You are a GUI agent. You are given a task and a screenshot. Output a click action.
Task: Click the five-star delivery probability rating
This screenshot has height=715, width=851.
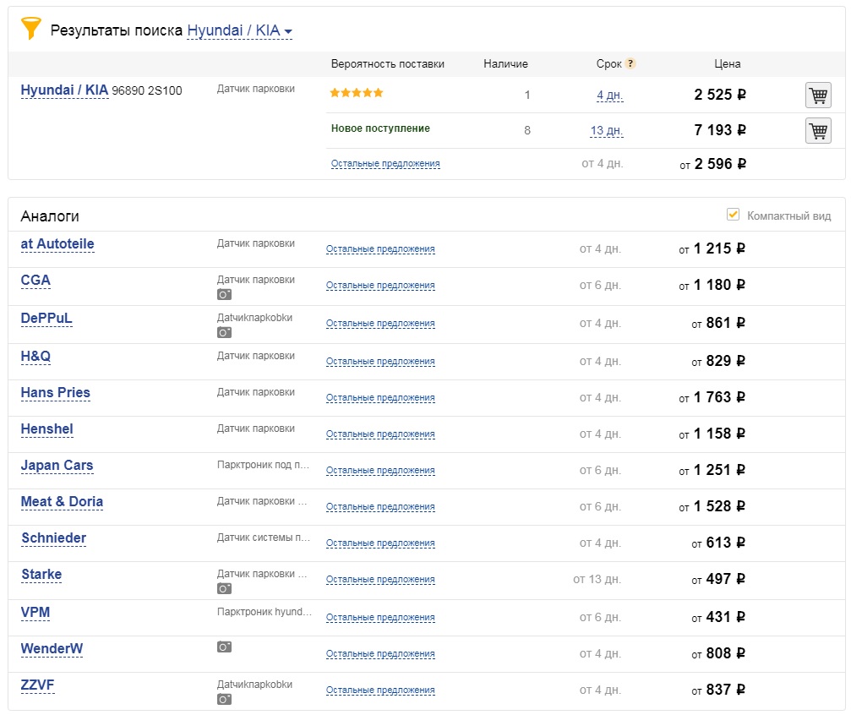pos(357,93)
